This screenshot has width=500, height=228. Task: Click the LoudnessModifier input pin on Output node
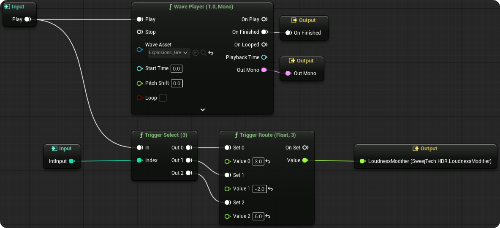363,161
